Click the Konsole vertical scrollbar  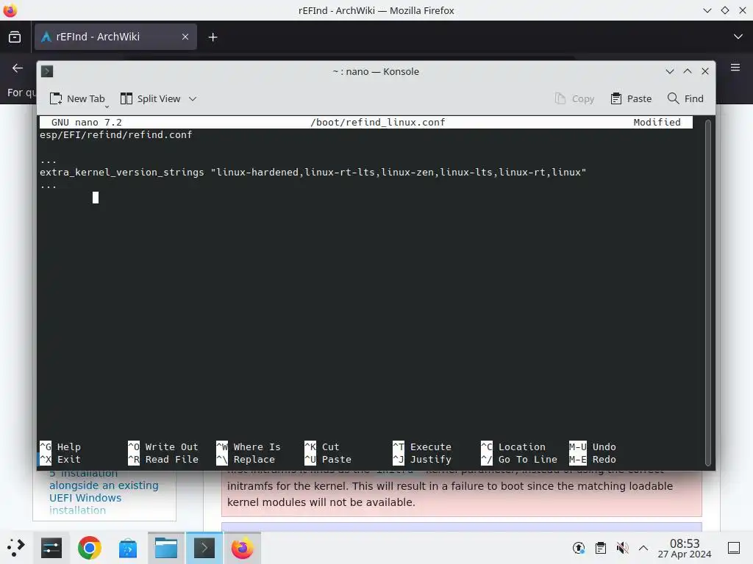[x=708, y=292]
